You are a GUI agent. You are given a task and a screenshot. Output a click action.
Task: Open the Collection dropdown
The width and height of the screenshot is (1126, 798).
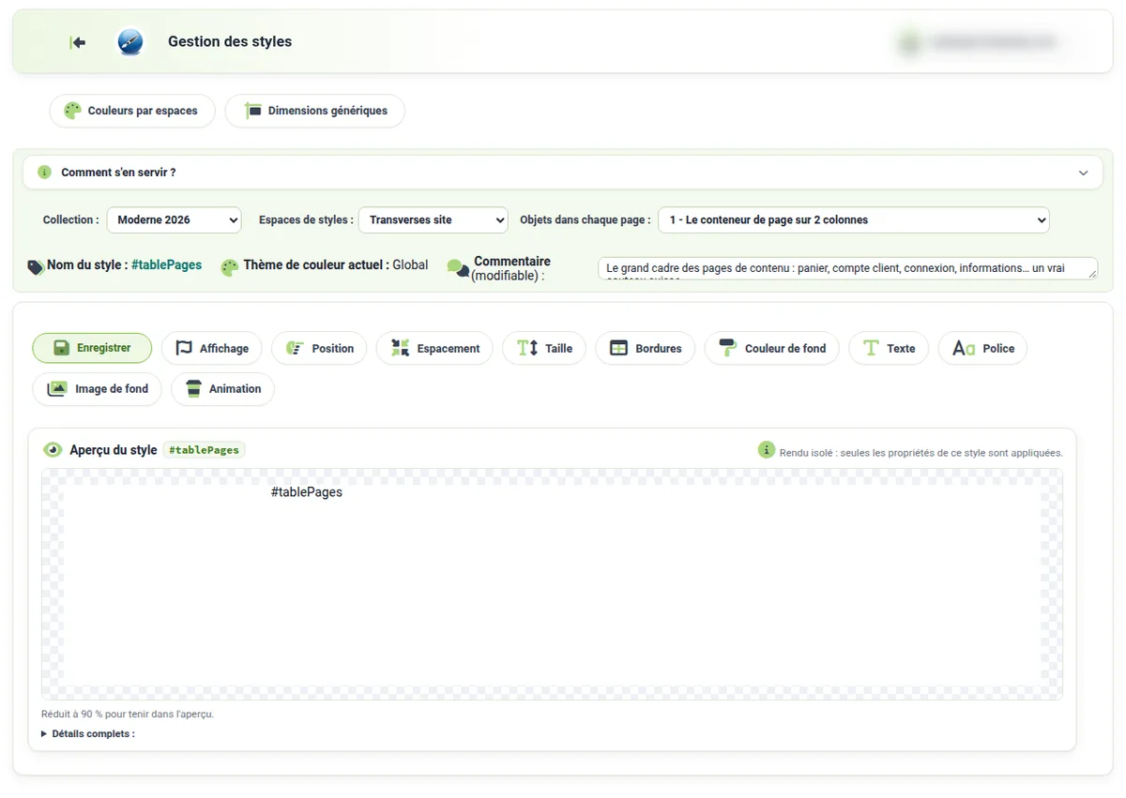[x=174, y=220]
